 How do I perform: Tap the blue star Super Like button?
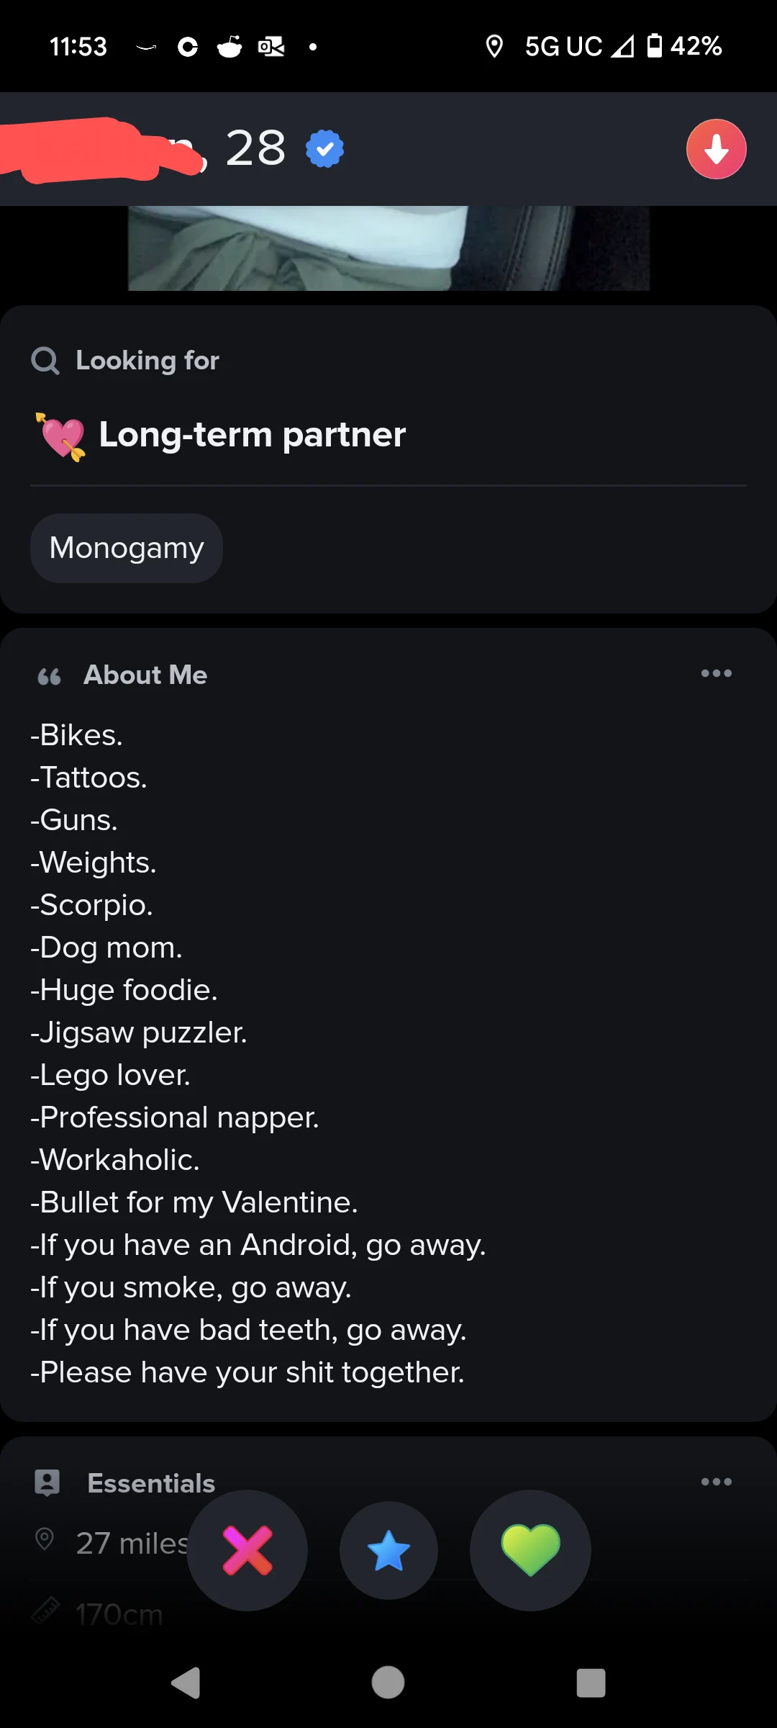(388, 1550)
